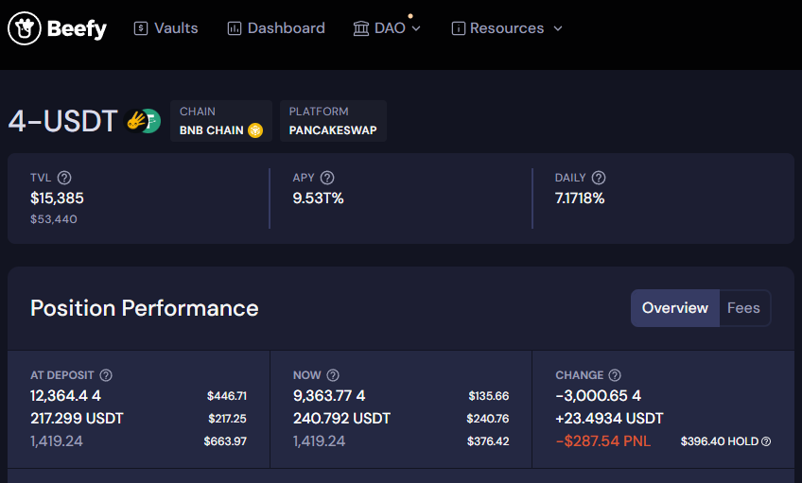Click the Vaults dollar-box icon
This screenshot has width=802, height=483.
[x=141, y=28]
